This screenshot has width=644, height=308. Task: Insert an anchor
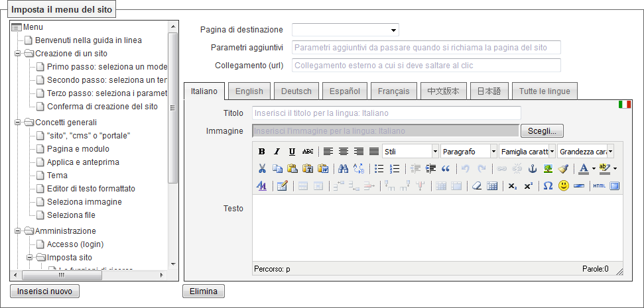(x=533, y=168)
